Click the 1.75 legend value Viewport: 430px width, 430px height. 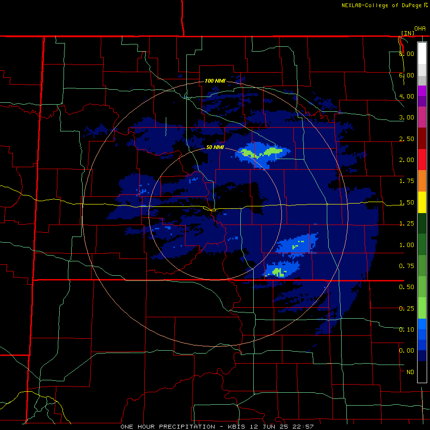click(x=407, y=181)
